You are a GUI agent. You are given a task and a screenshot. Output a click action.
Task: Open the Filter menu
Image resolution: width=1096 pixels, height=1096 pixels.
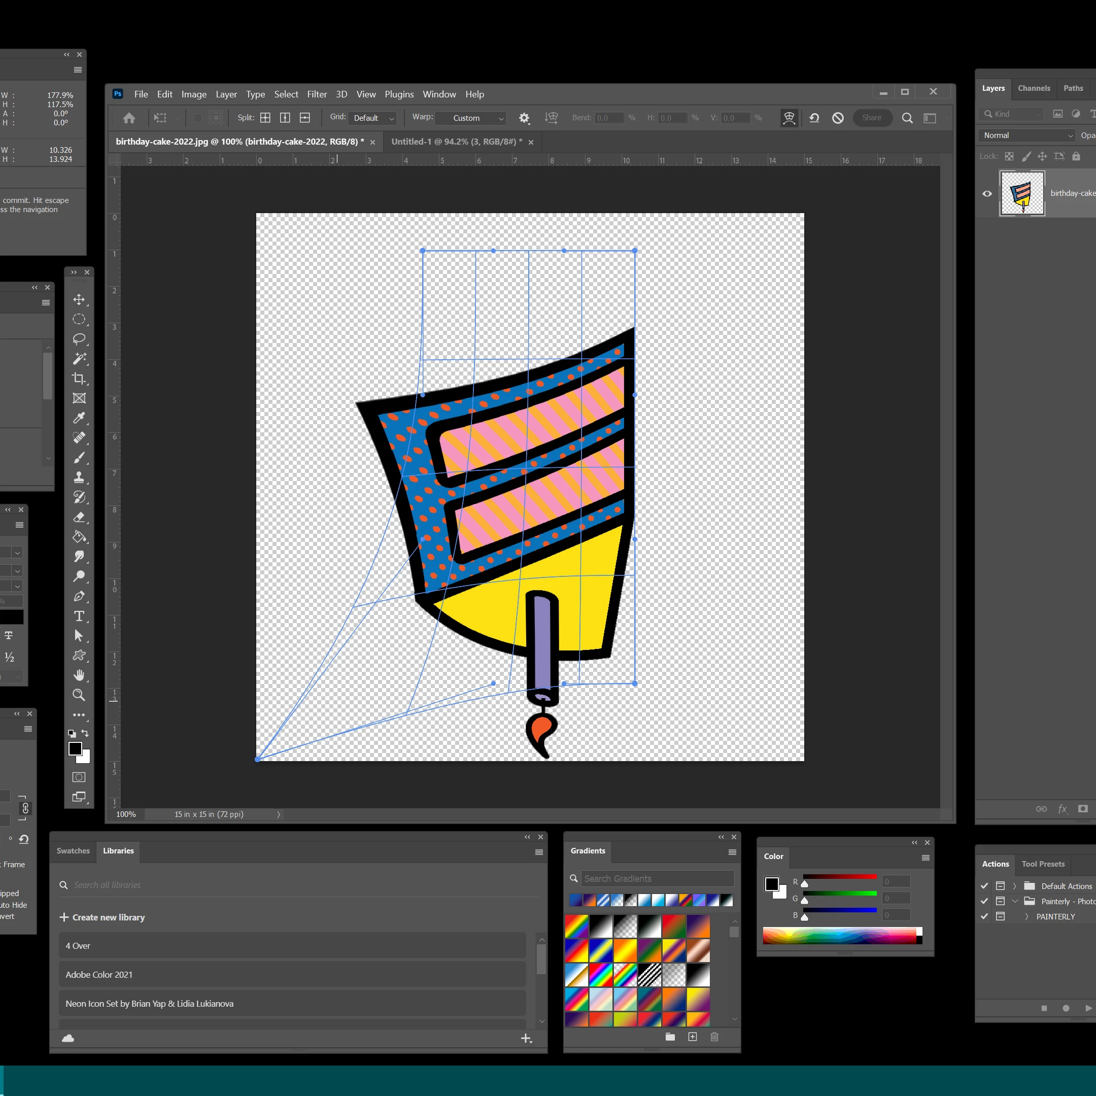coord(317,94)
